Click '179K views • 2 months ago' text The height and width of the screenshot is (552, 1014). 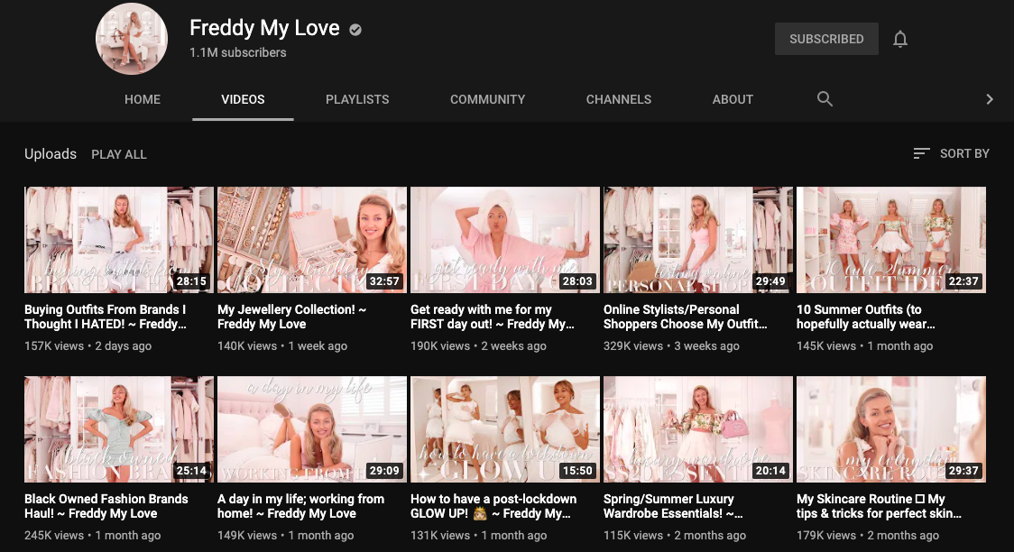click(867, 535)
